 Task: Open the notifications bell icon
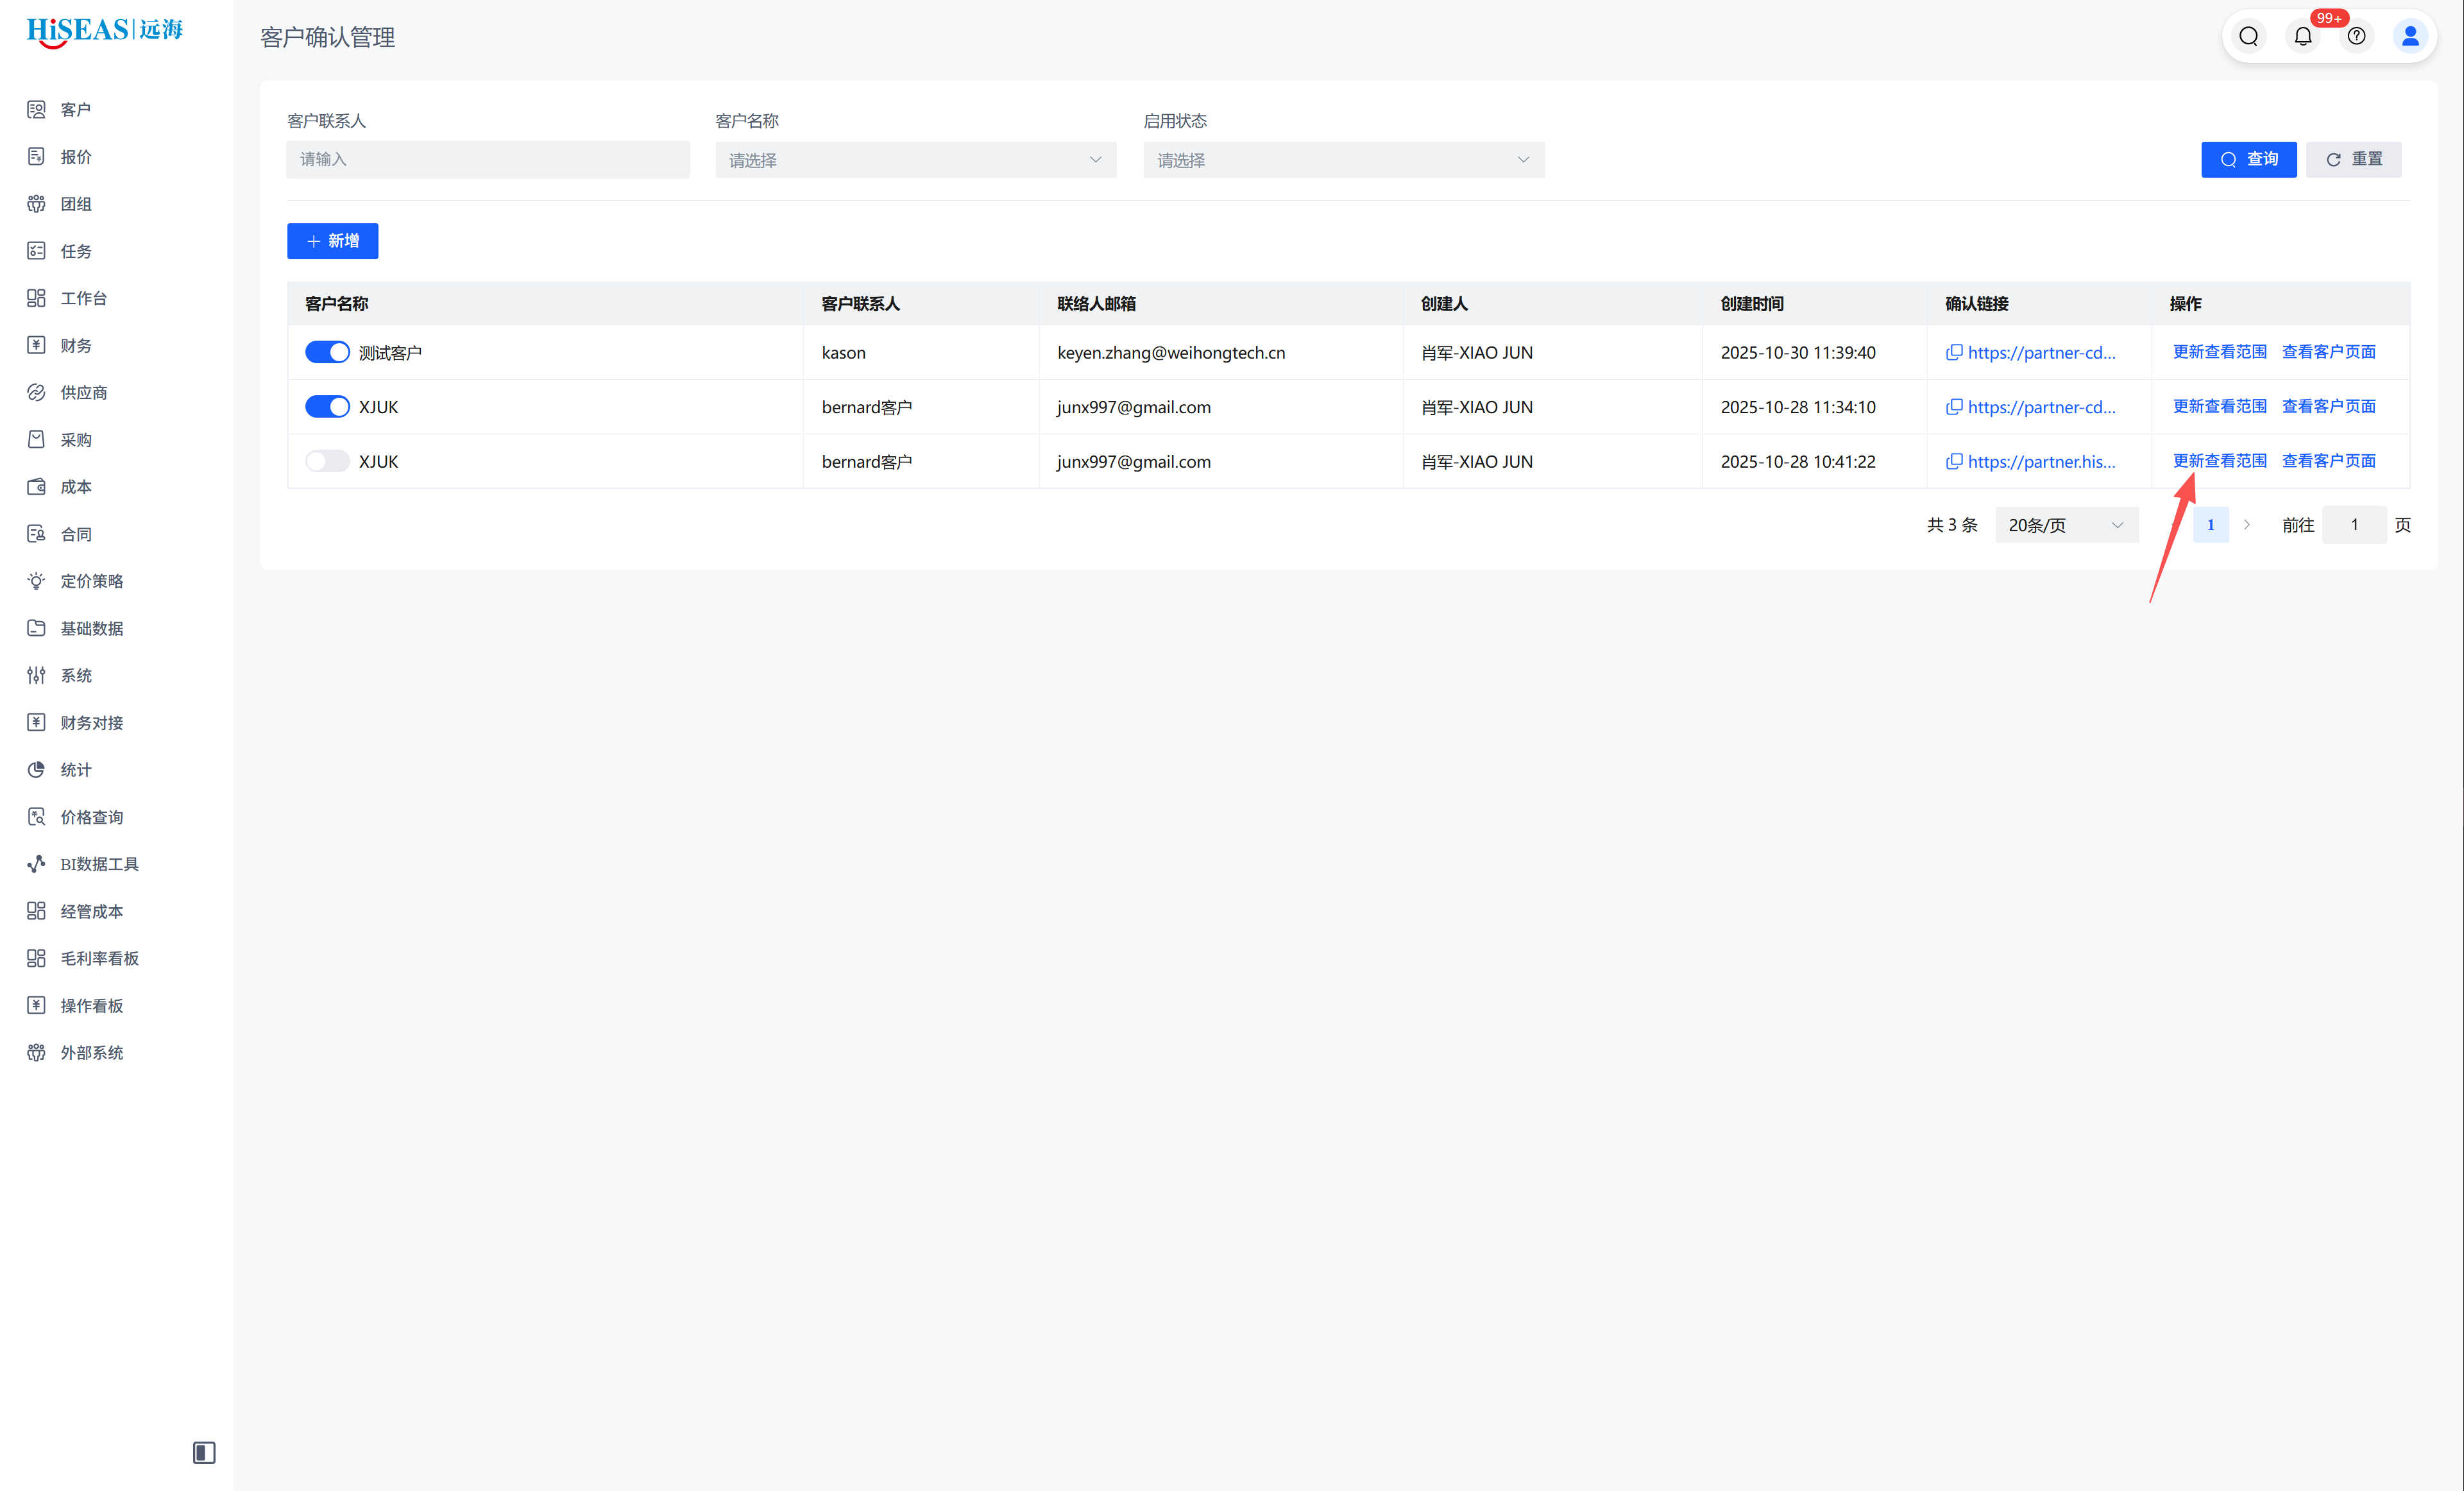pyautogui.click(x=2303, y=37)
